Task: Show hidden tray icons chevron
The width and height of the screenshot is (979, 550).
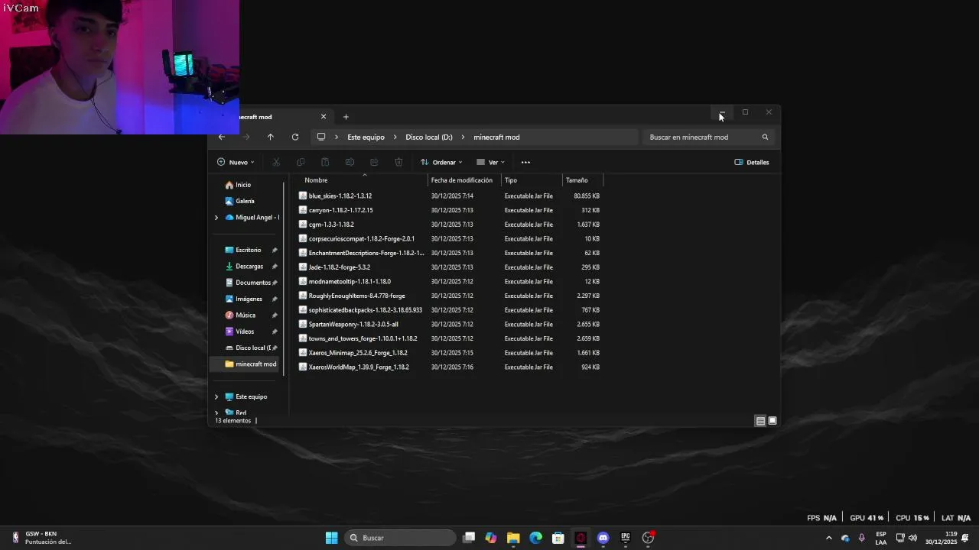Action: [x=828, y=538]
